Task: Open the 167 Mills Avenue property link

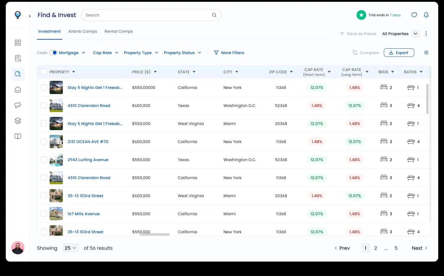Action: pyautogui.click(x=84, y=214)
